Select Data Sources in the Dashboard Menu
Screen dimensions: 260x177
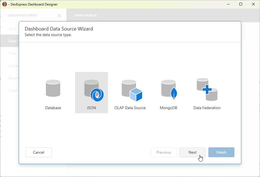click(13, 41)
